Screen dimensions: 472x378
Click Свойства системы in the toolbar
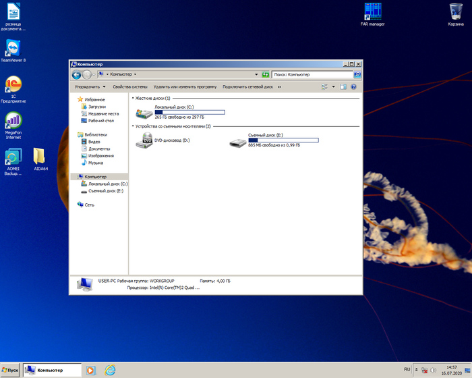pos(129,87)
